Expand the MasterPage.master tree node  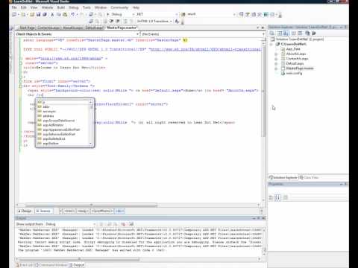coord(276,68)
